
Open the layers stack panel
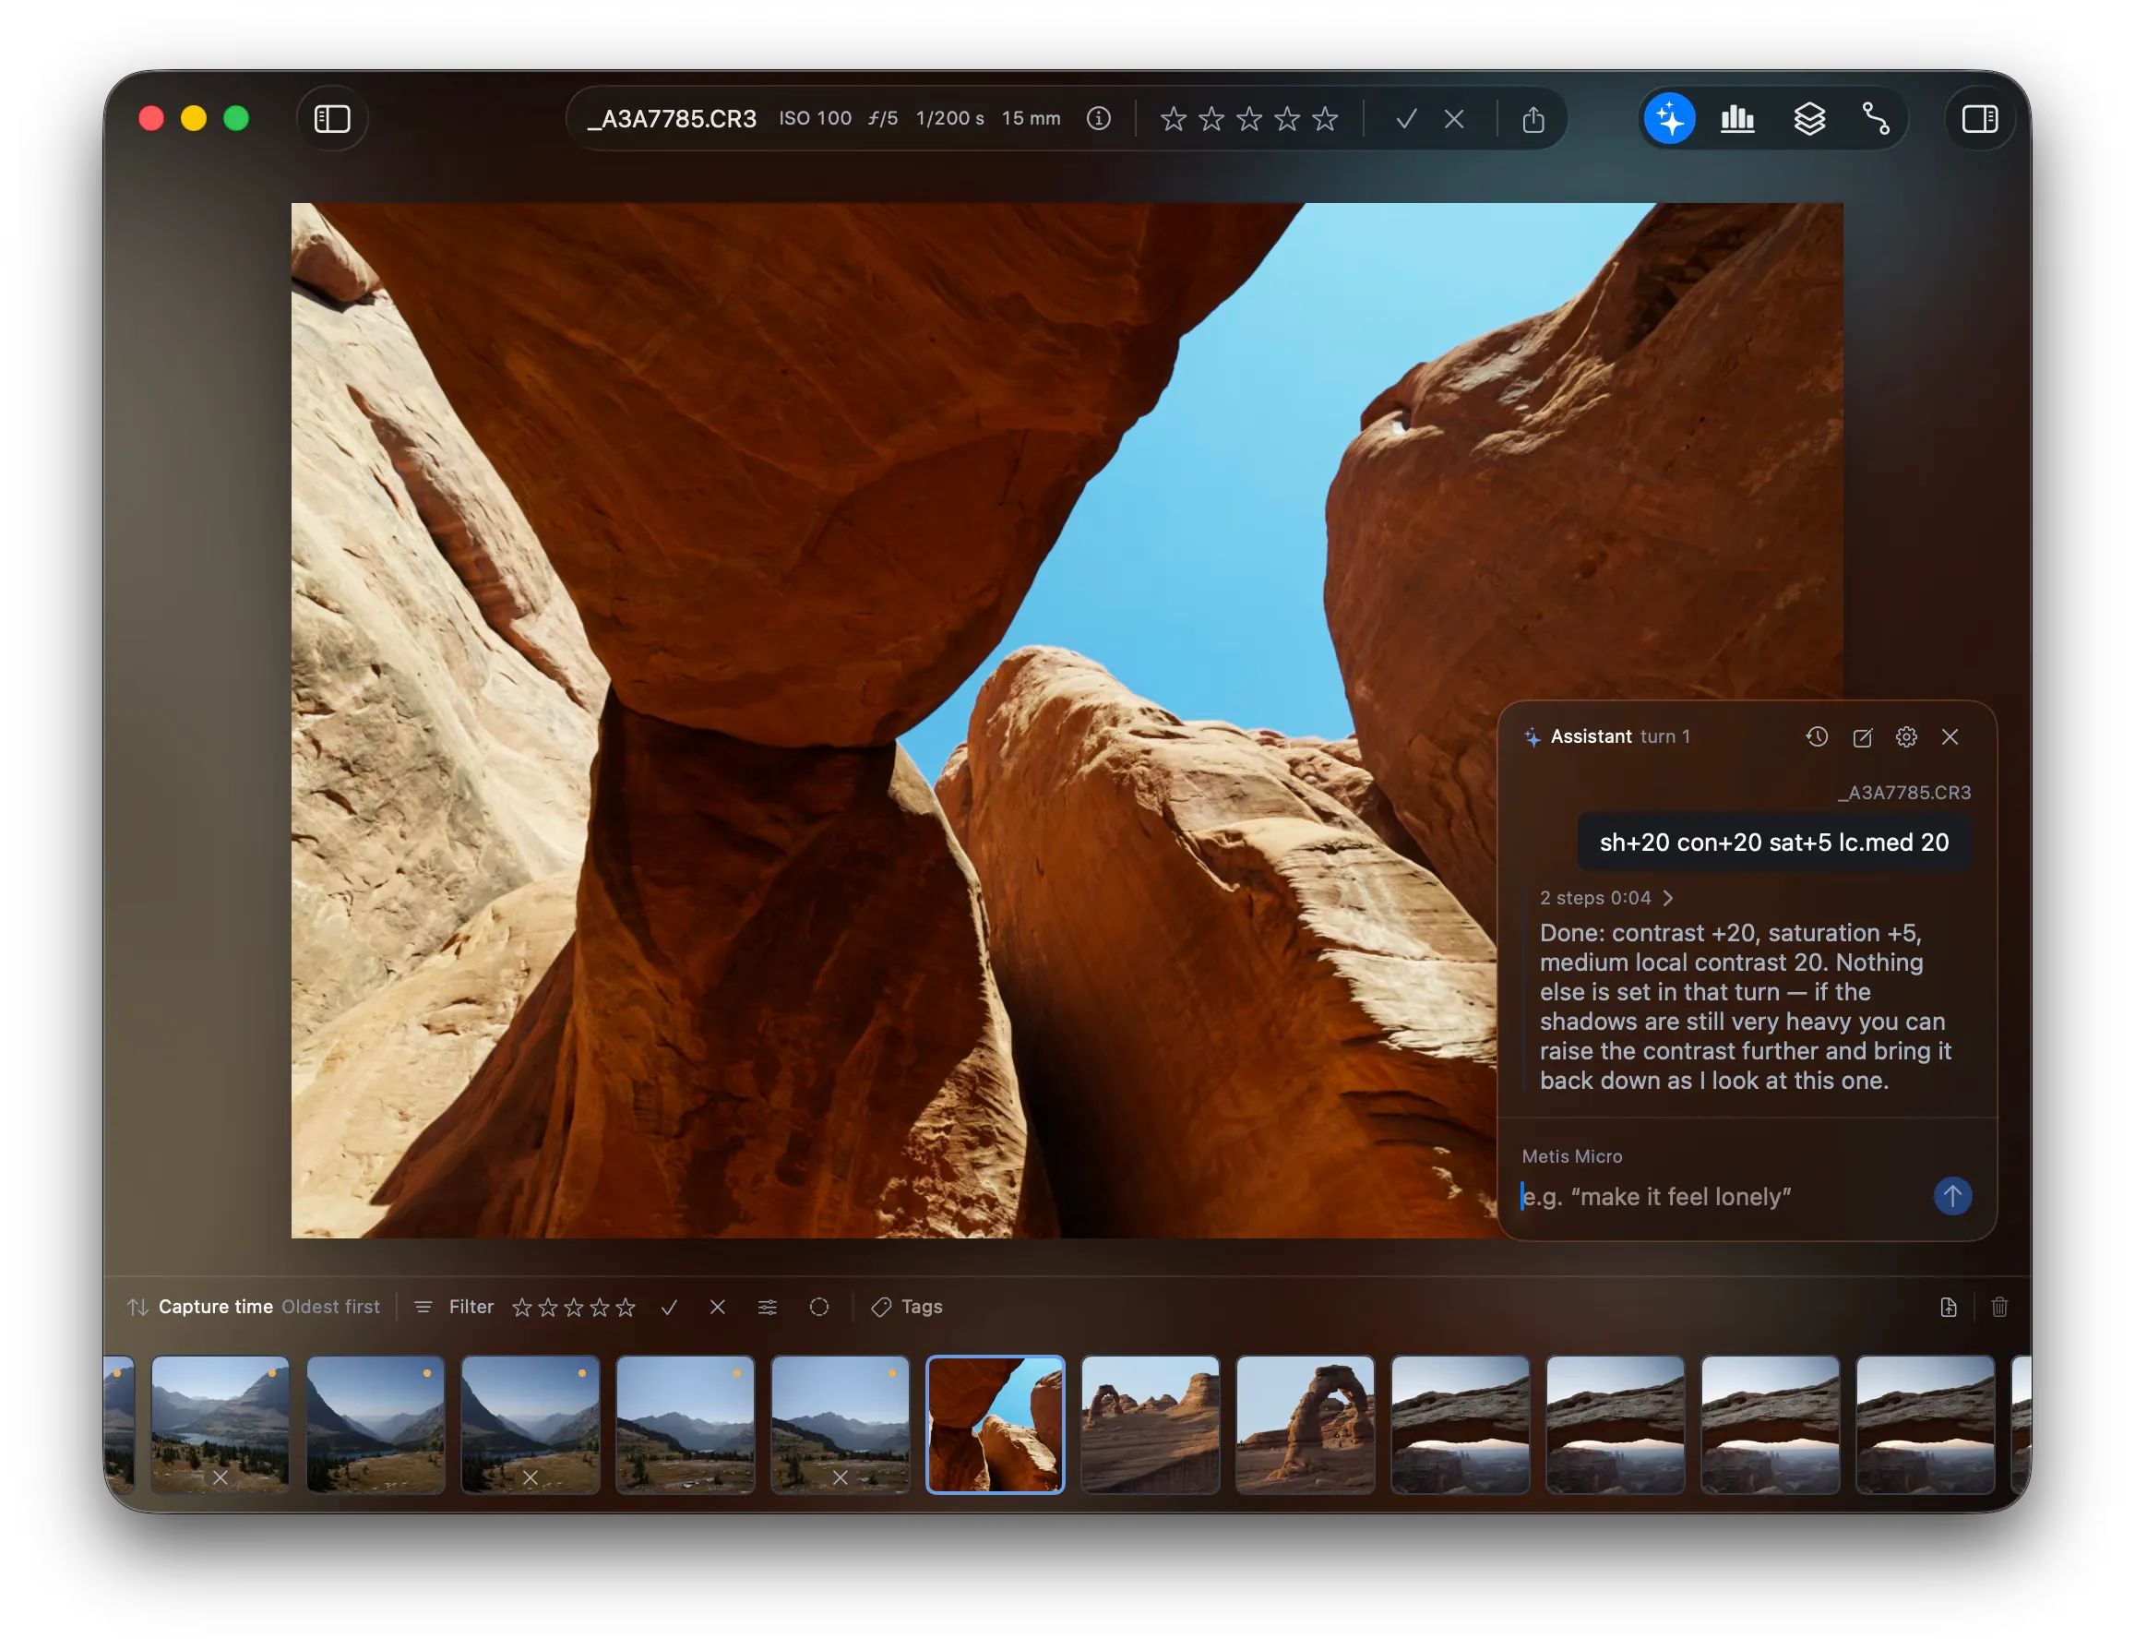click(x=1808, y=119)
